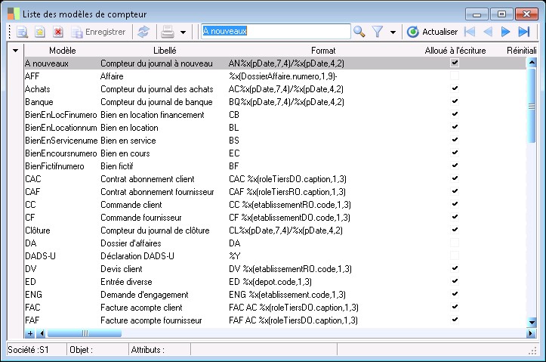This screenshot has width=546, height=362.
Task: Click the search magnifier icon
Action: (x=359, y=32)
